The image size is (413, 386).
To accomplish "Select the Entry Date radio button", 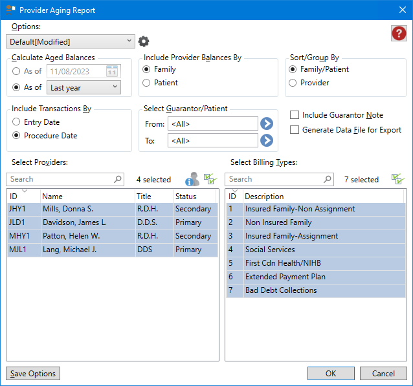I will pyautogui.click(x=17, y=122).
